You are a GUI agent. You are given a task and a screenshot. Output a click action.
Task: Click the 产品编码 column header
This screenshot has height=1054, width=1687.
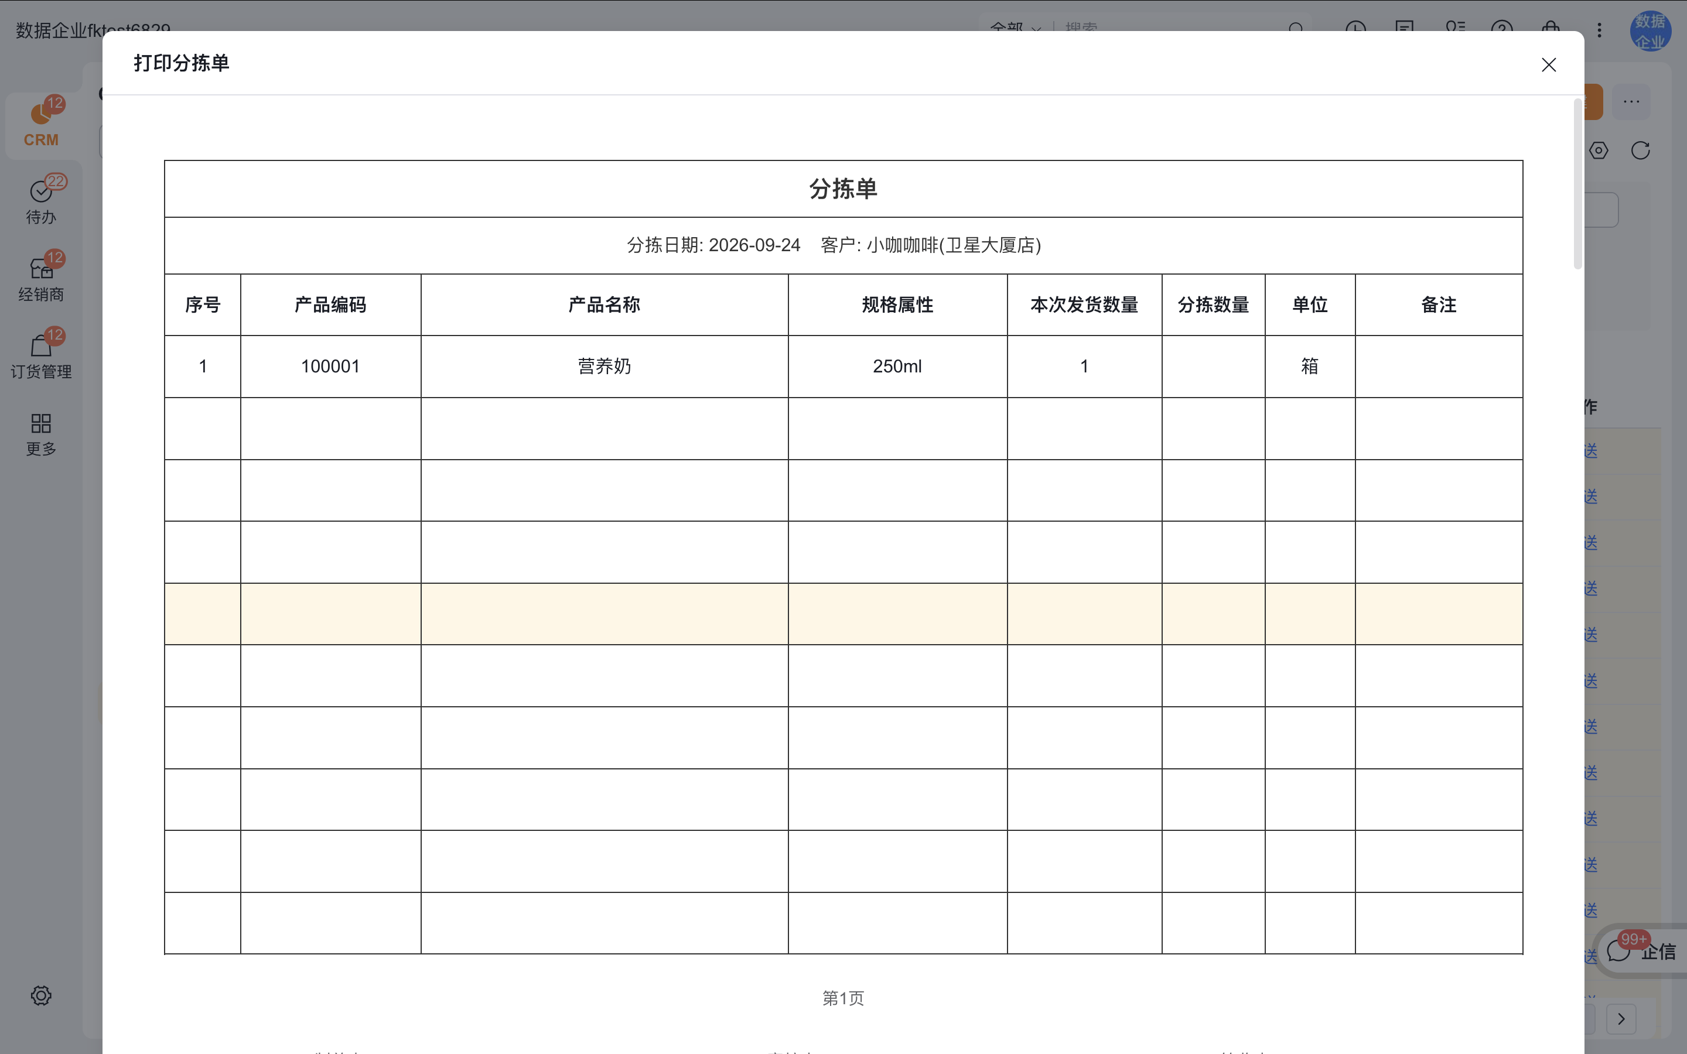[330, 304]
